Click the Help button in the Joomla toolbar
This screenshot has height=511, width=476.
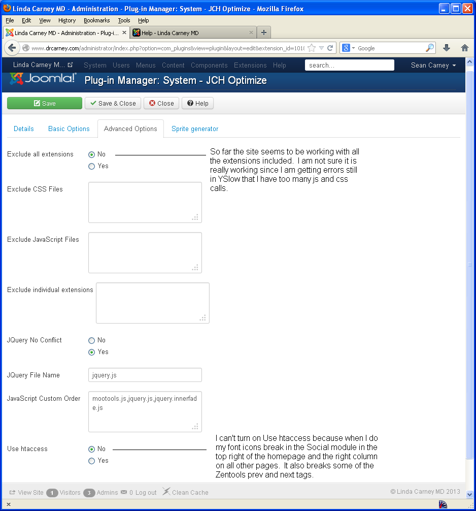[x=197, y=103]
